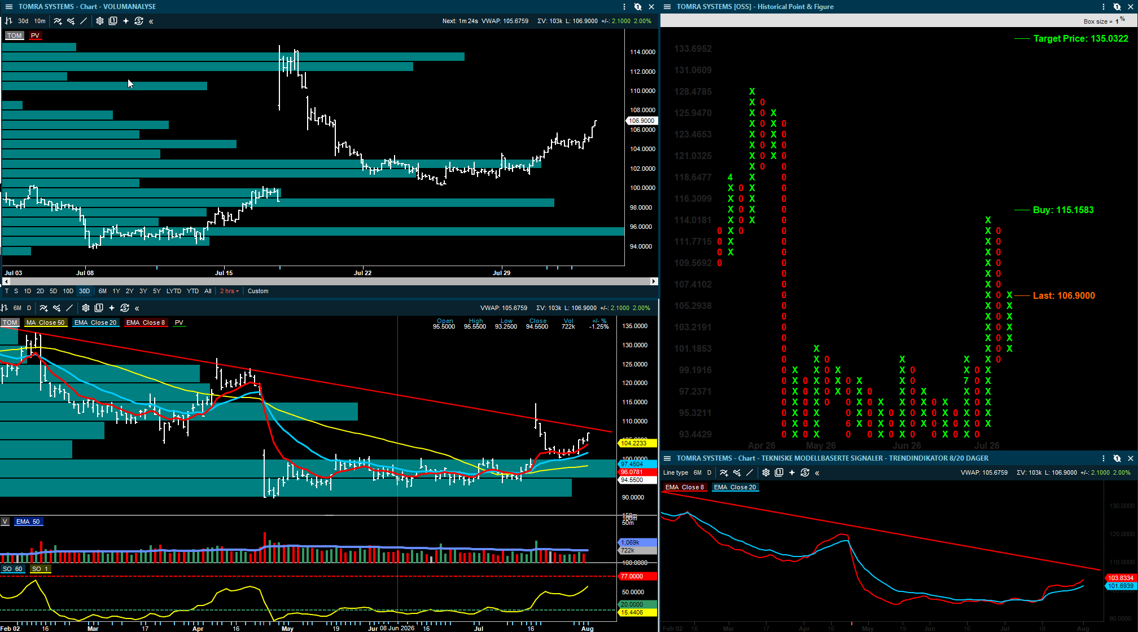Viewport: 1138px width, 632px height.
Task: Open the 10m resolution dropdown
Action: [40, 21]
